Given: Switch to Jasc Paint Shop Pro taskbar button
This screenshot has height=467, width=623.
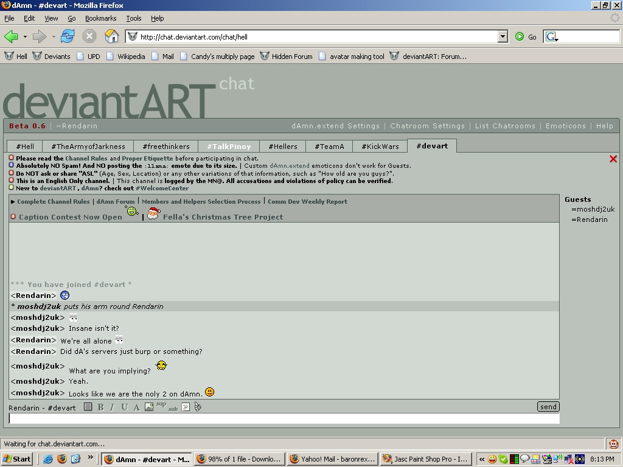Looking at the screenshot, I should click(426, 459).
